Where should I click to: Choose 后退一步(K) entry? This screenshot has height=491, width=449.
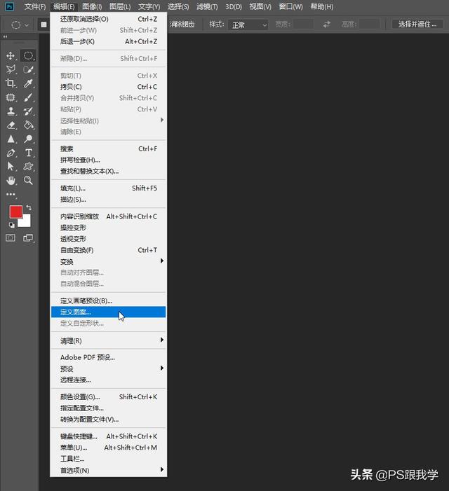109,41
